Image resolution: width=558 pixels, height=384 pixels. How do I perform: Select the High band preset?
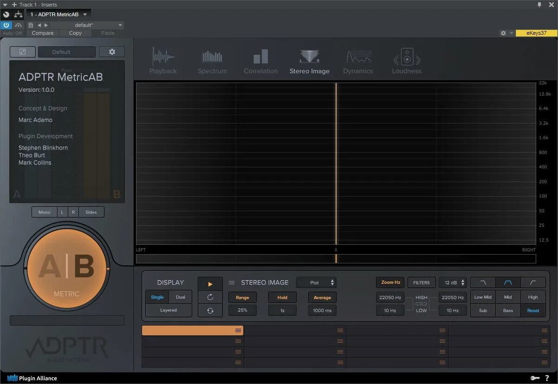533,297
